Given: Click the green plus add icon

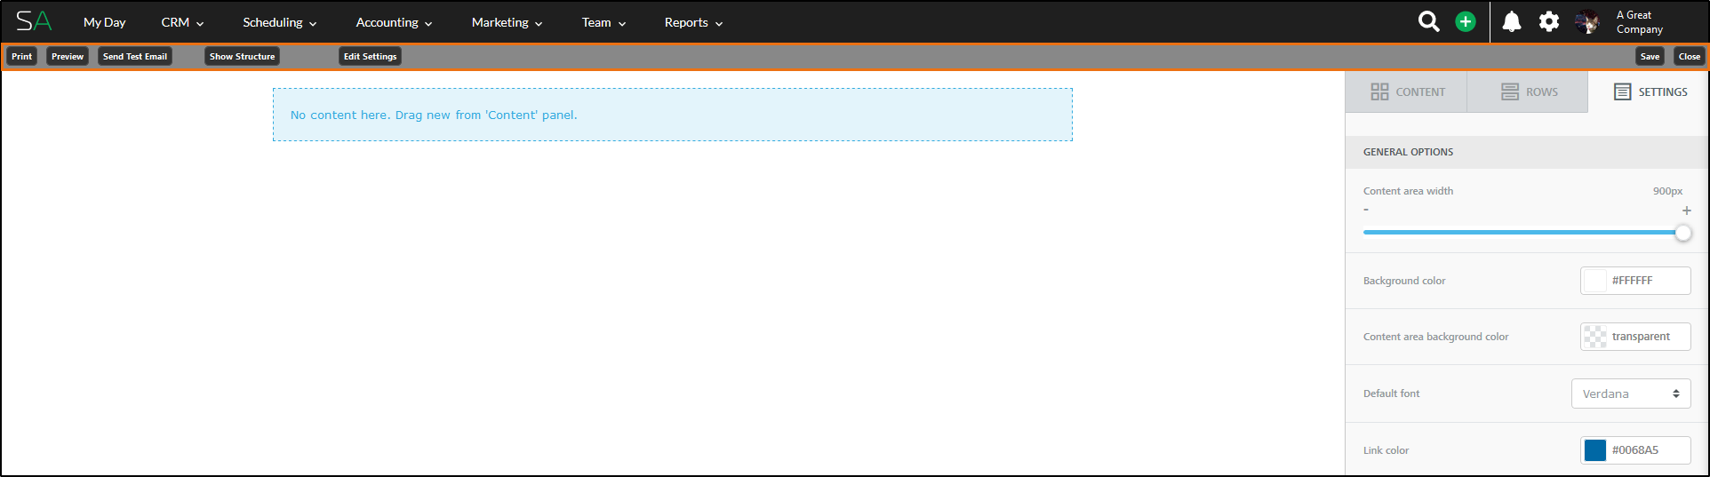Looking at the screenshot, I should (1466, 21).
